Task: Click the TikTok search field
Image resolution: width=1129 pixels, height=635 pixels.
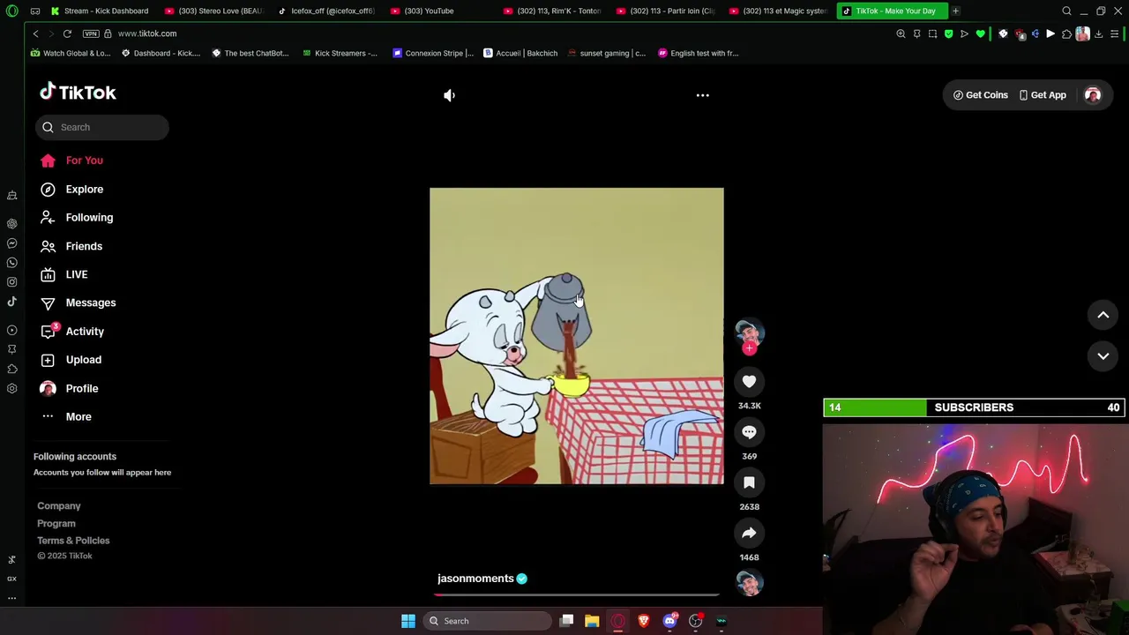Action: coord(102,127)
